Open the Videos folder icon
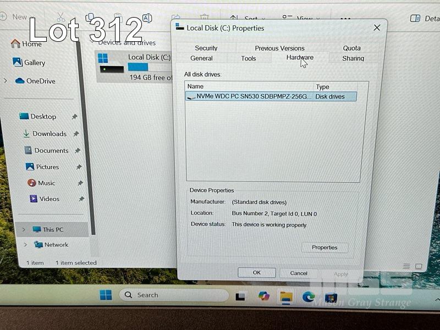Screen dimensions: 440x330 [32, 199]
